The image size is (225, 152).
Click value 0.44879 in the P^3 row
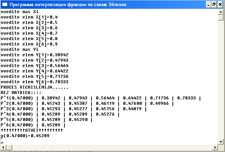(x=132, y=109)
